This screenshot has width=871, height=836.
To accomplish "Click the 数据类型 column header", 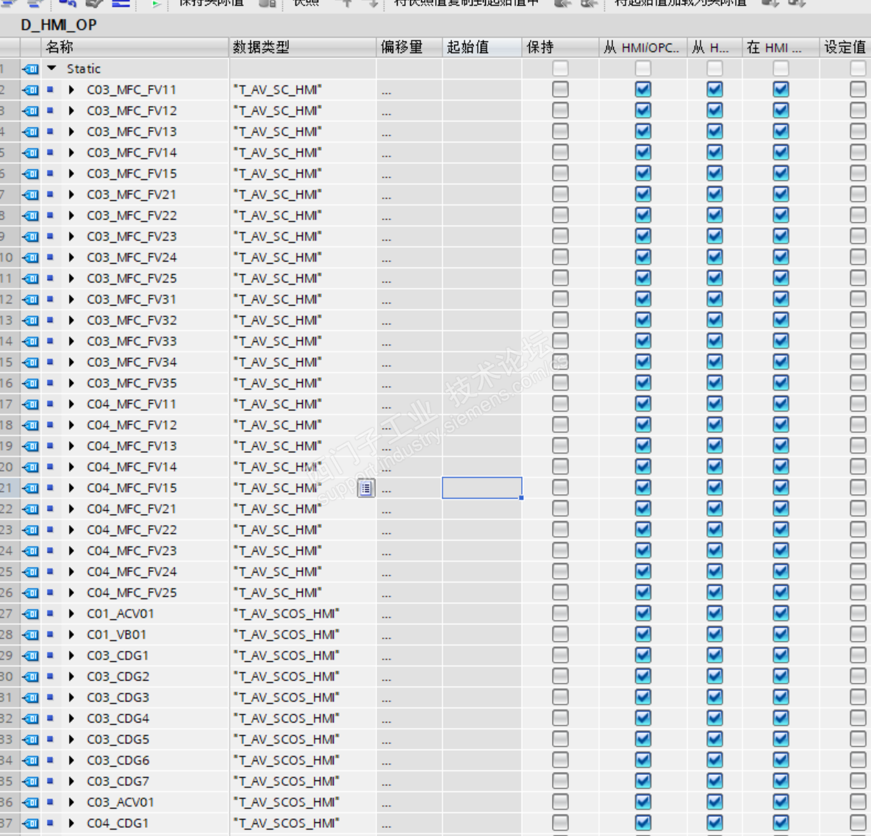I will pos(303,47).
